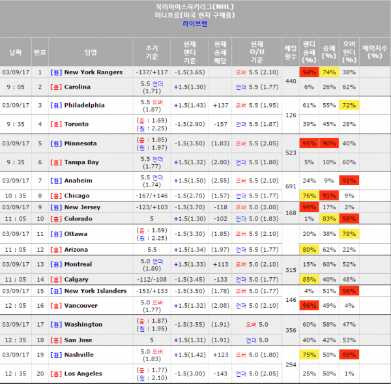Select the New York Rangers team name
The width and height of the screenshot is (391, 384).
pyautogui.click(x=93, y=72)
